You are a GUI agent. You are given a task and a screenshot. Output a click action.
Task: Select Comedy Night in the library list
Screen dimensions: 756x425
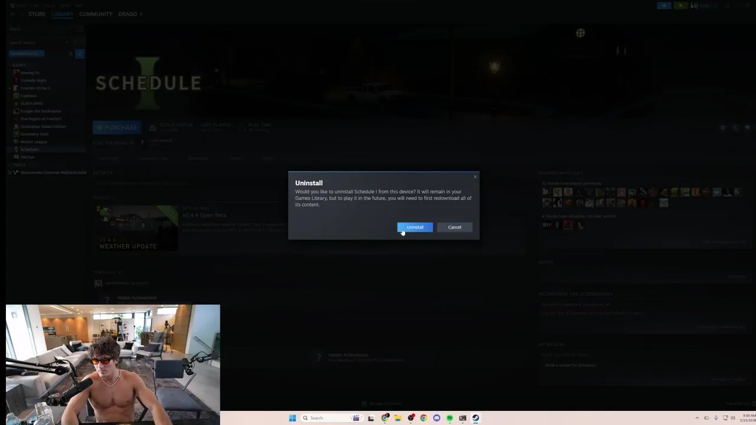[x=33, y=80]
